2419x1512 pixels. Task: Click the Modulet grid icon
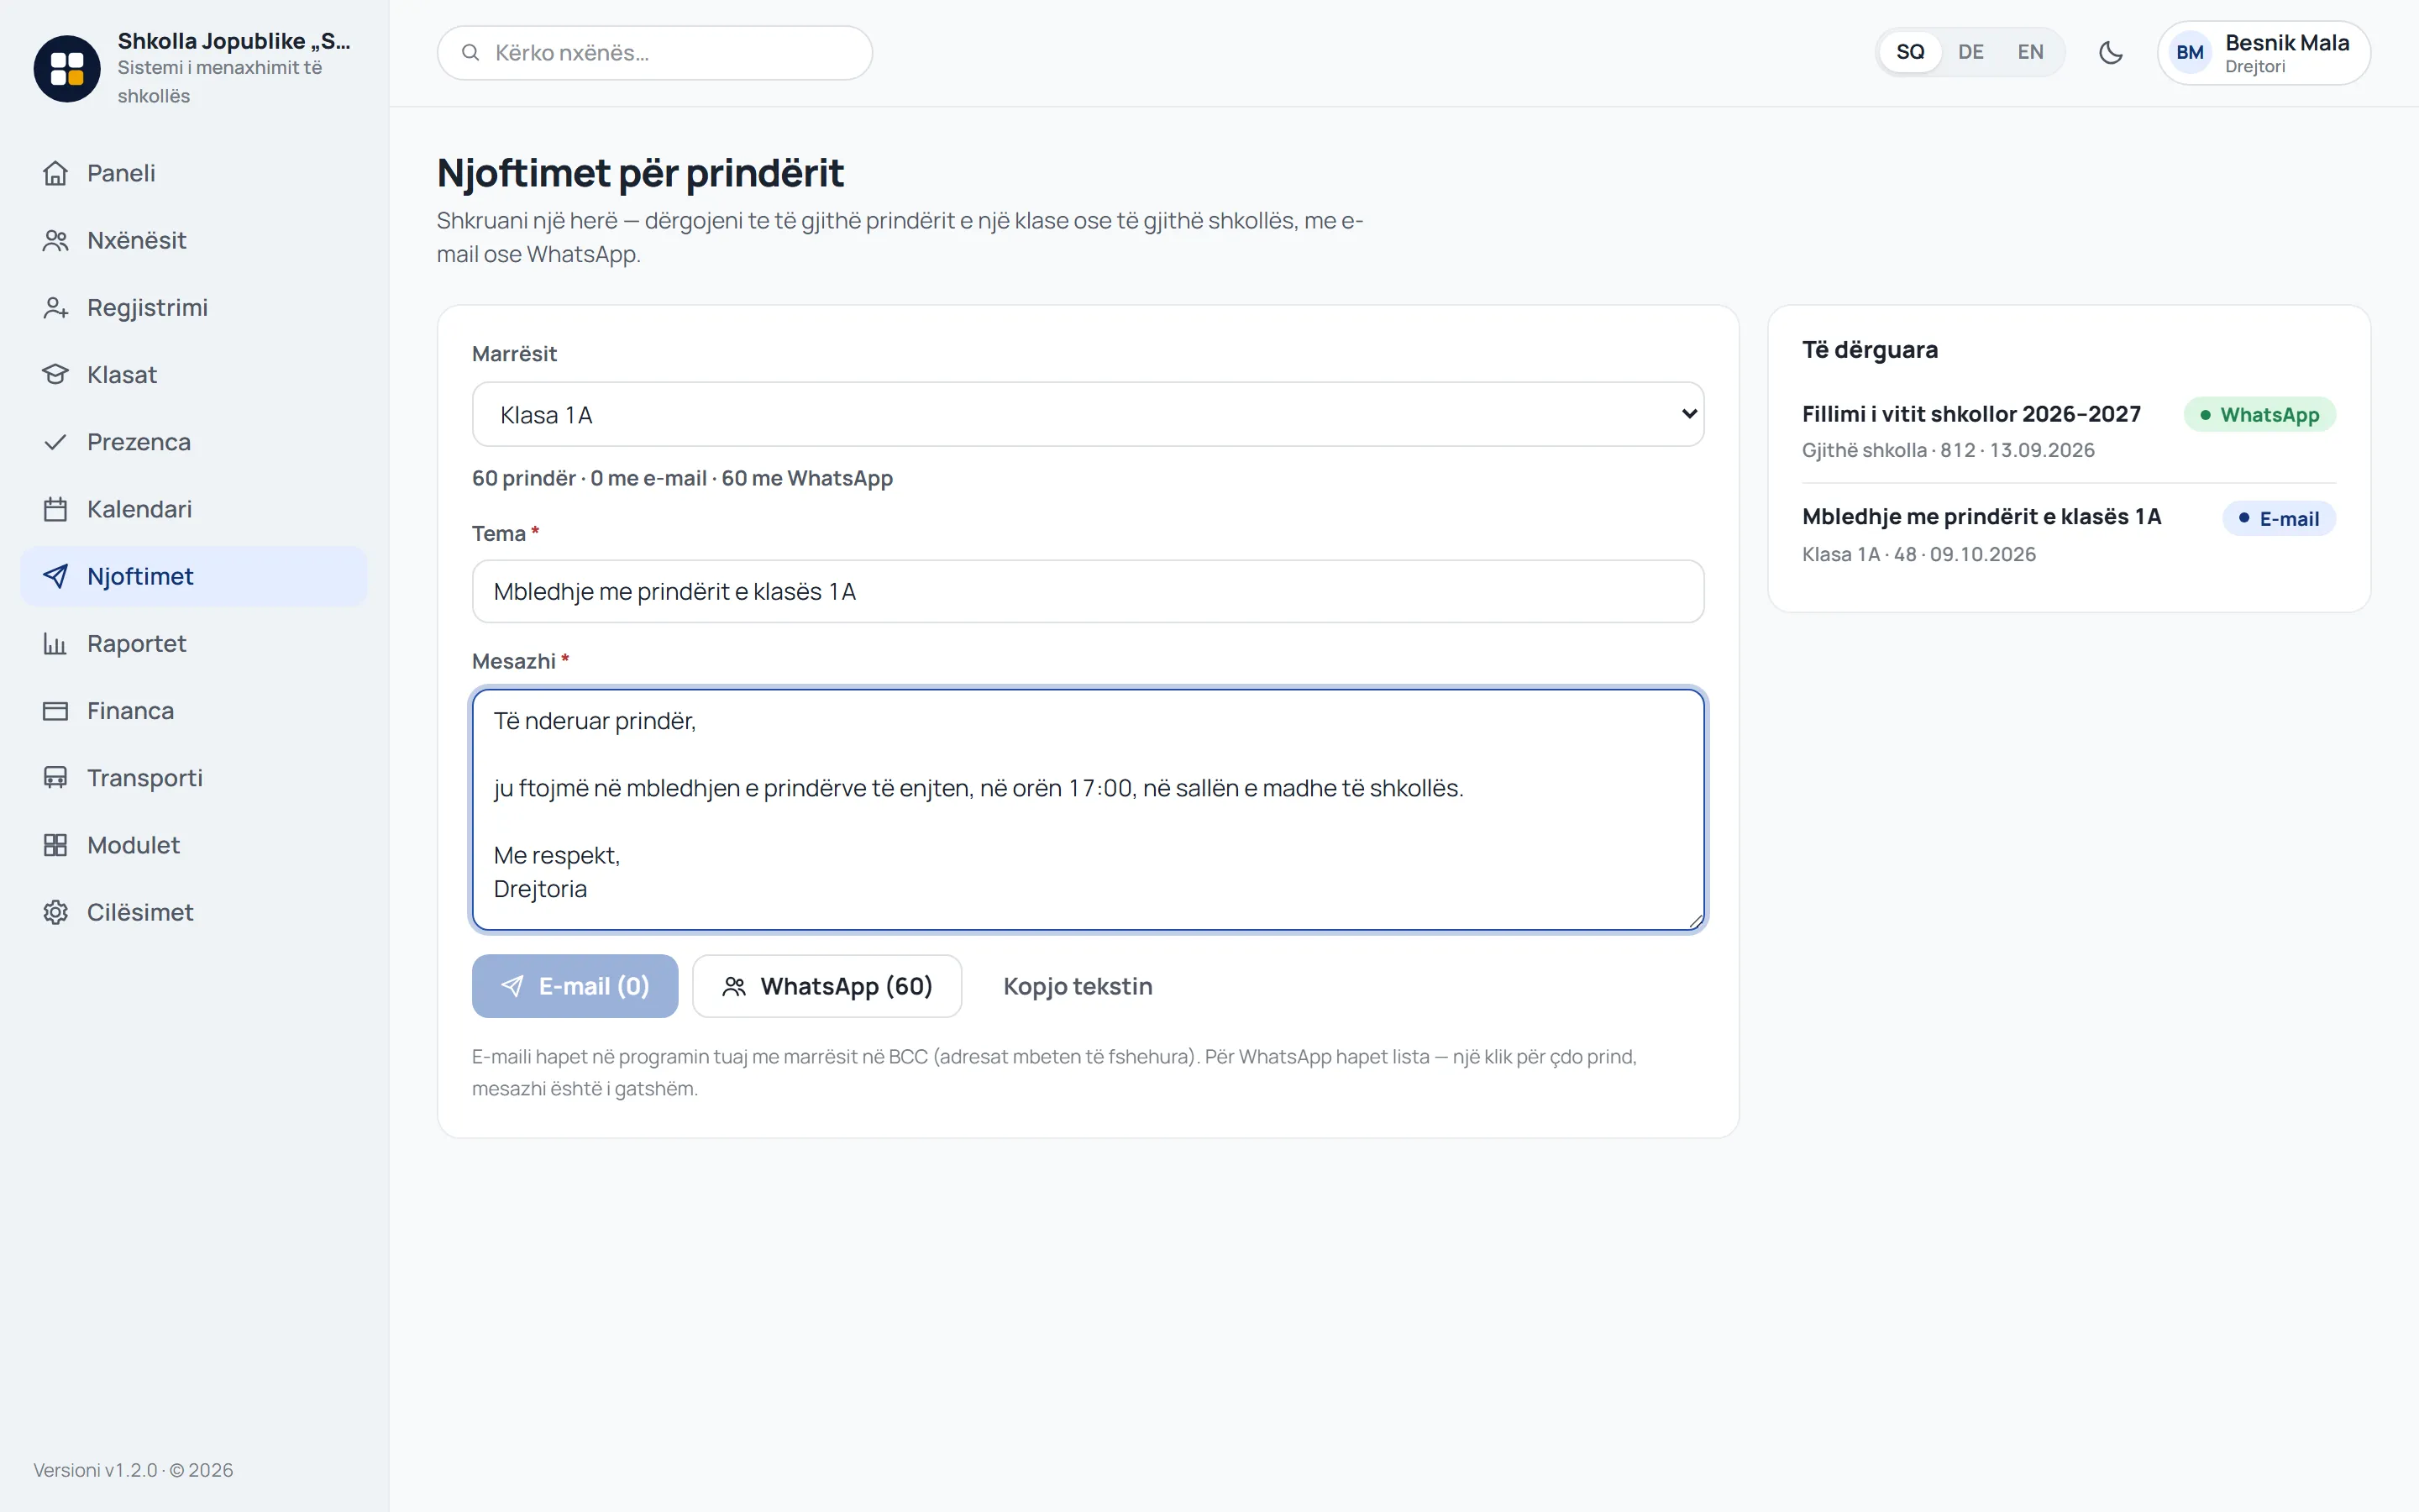tap(56, 845)
